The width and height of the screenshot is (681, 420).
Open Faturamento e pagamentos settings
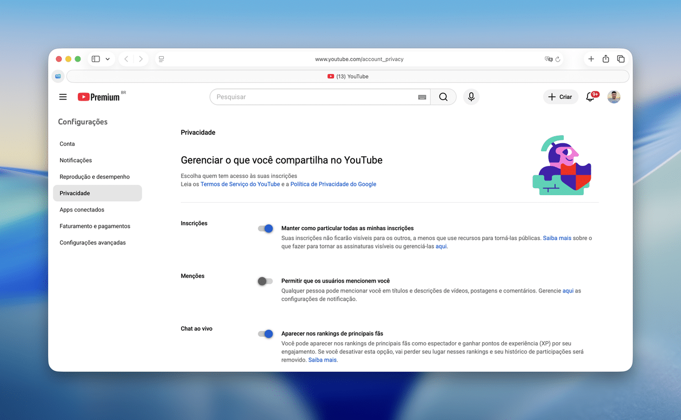[95, 226]
